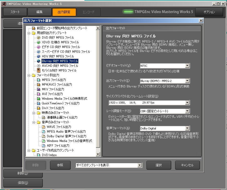
Task: Click the Blu-ray 向け MPEG ファイル disc icon
Action: pos(39,61)
